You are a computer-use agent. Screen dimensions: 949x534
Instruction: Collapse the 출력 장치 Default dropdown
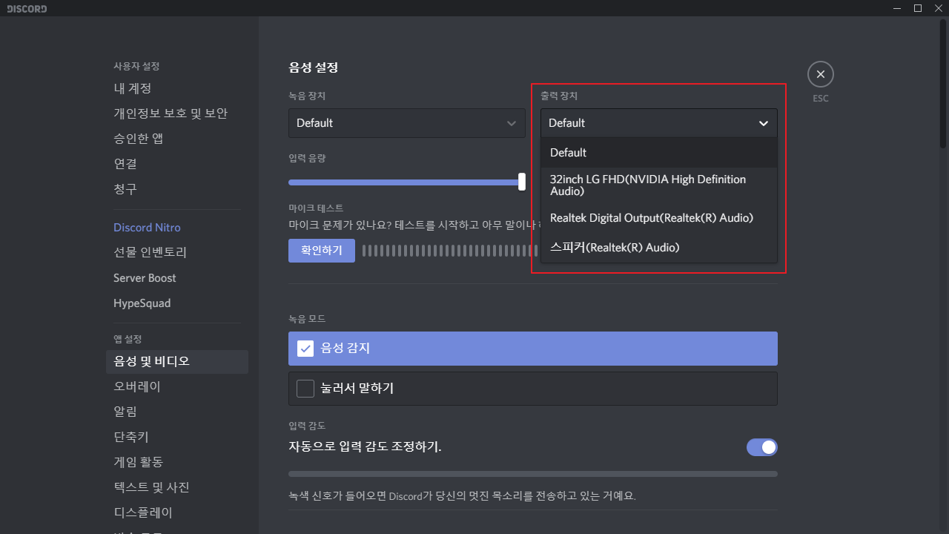659,123
